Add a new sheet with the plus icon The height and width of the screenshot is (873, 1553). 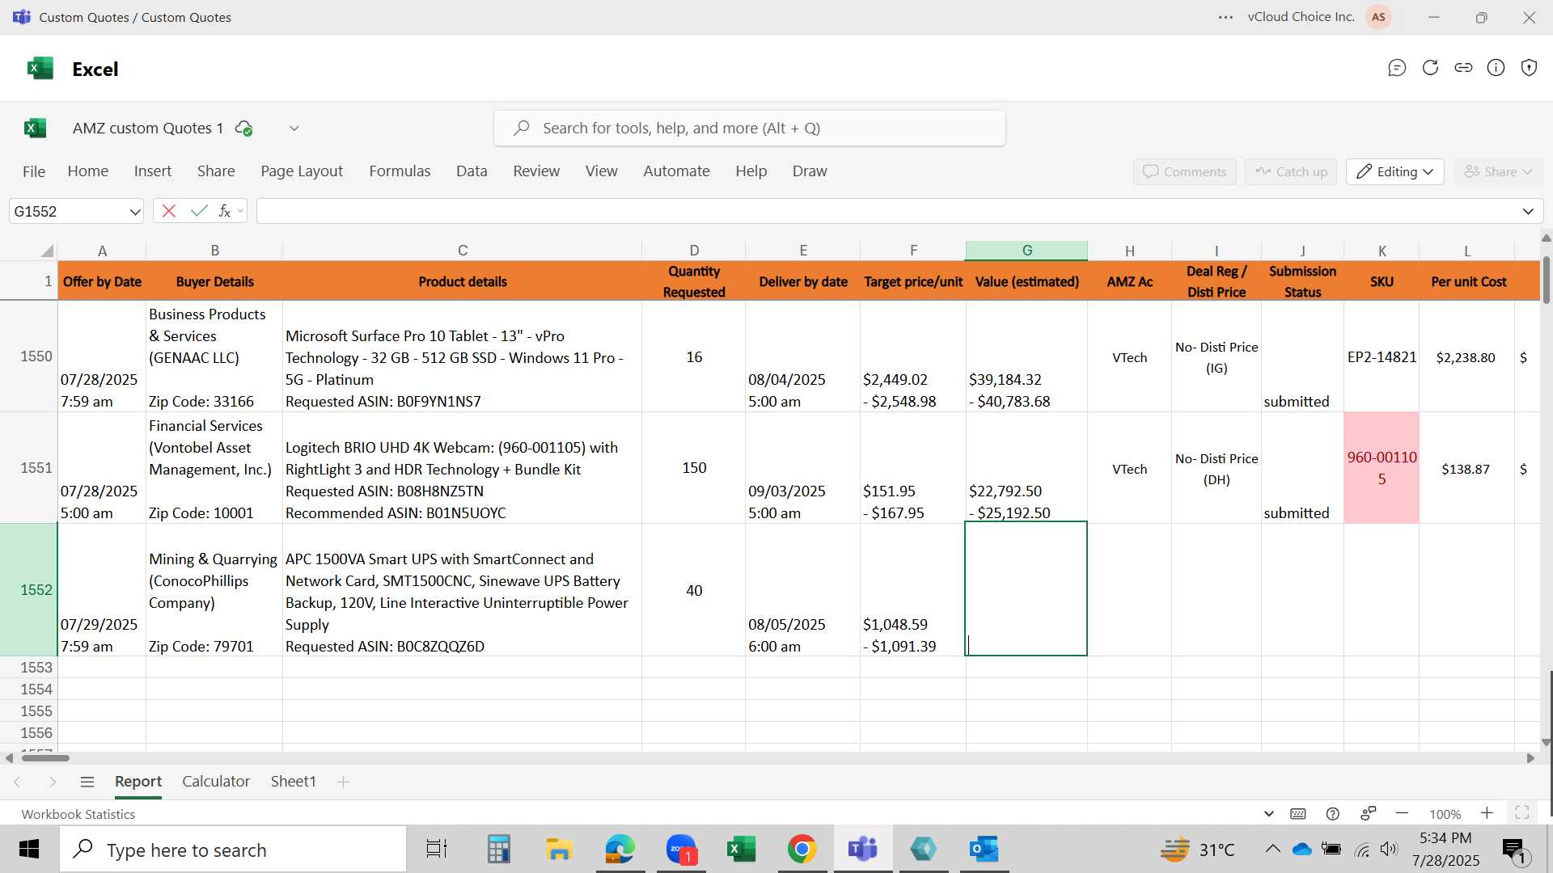[343, 782]
